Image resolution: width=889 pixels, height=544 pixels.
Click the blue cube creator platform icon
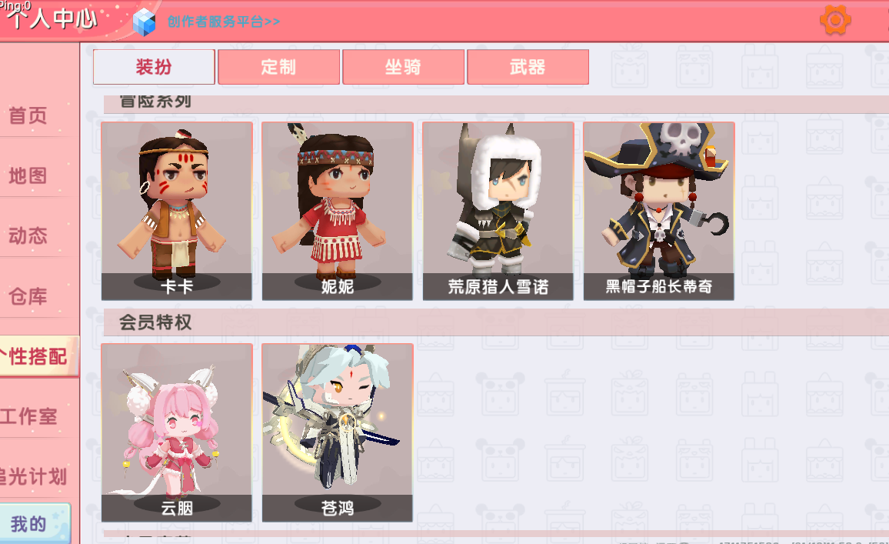point(144,22)
